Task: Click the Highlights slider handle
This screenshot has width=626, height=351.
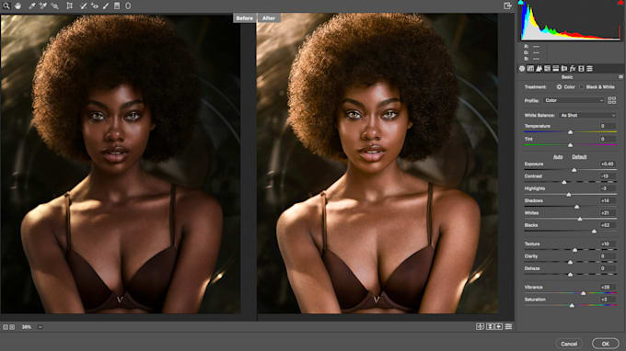Action: (569, 195)
